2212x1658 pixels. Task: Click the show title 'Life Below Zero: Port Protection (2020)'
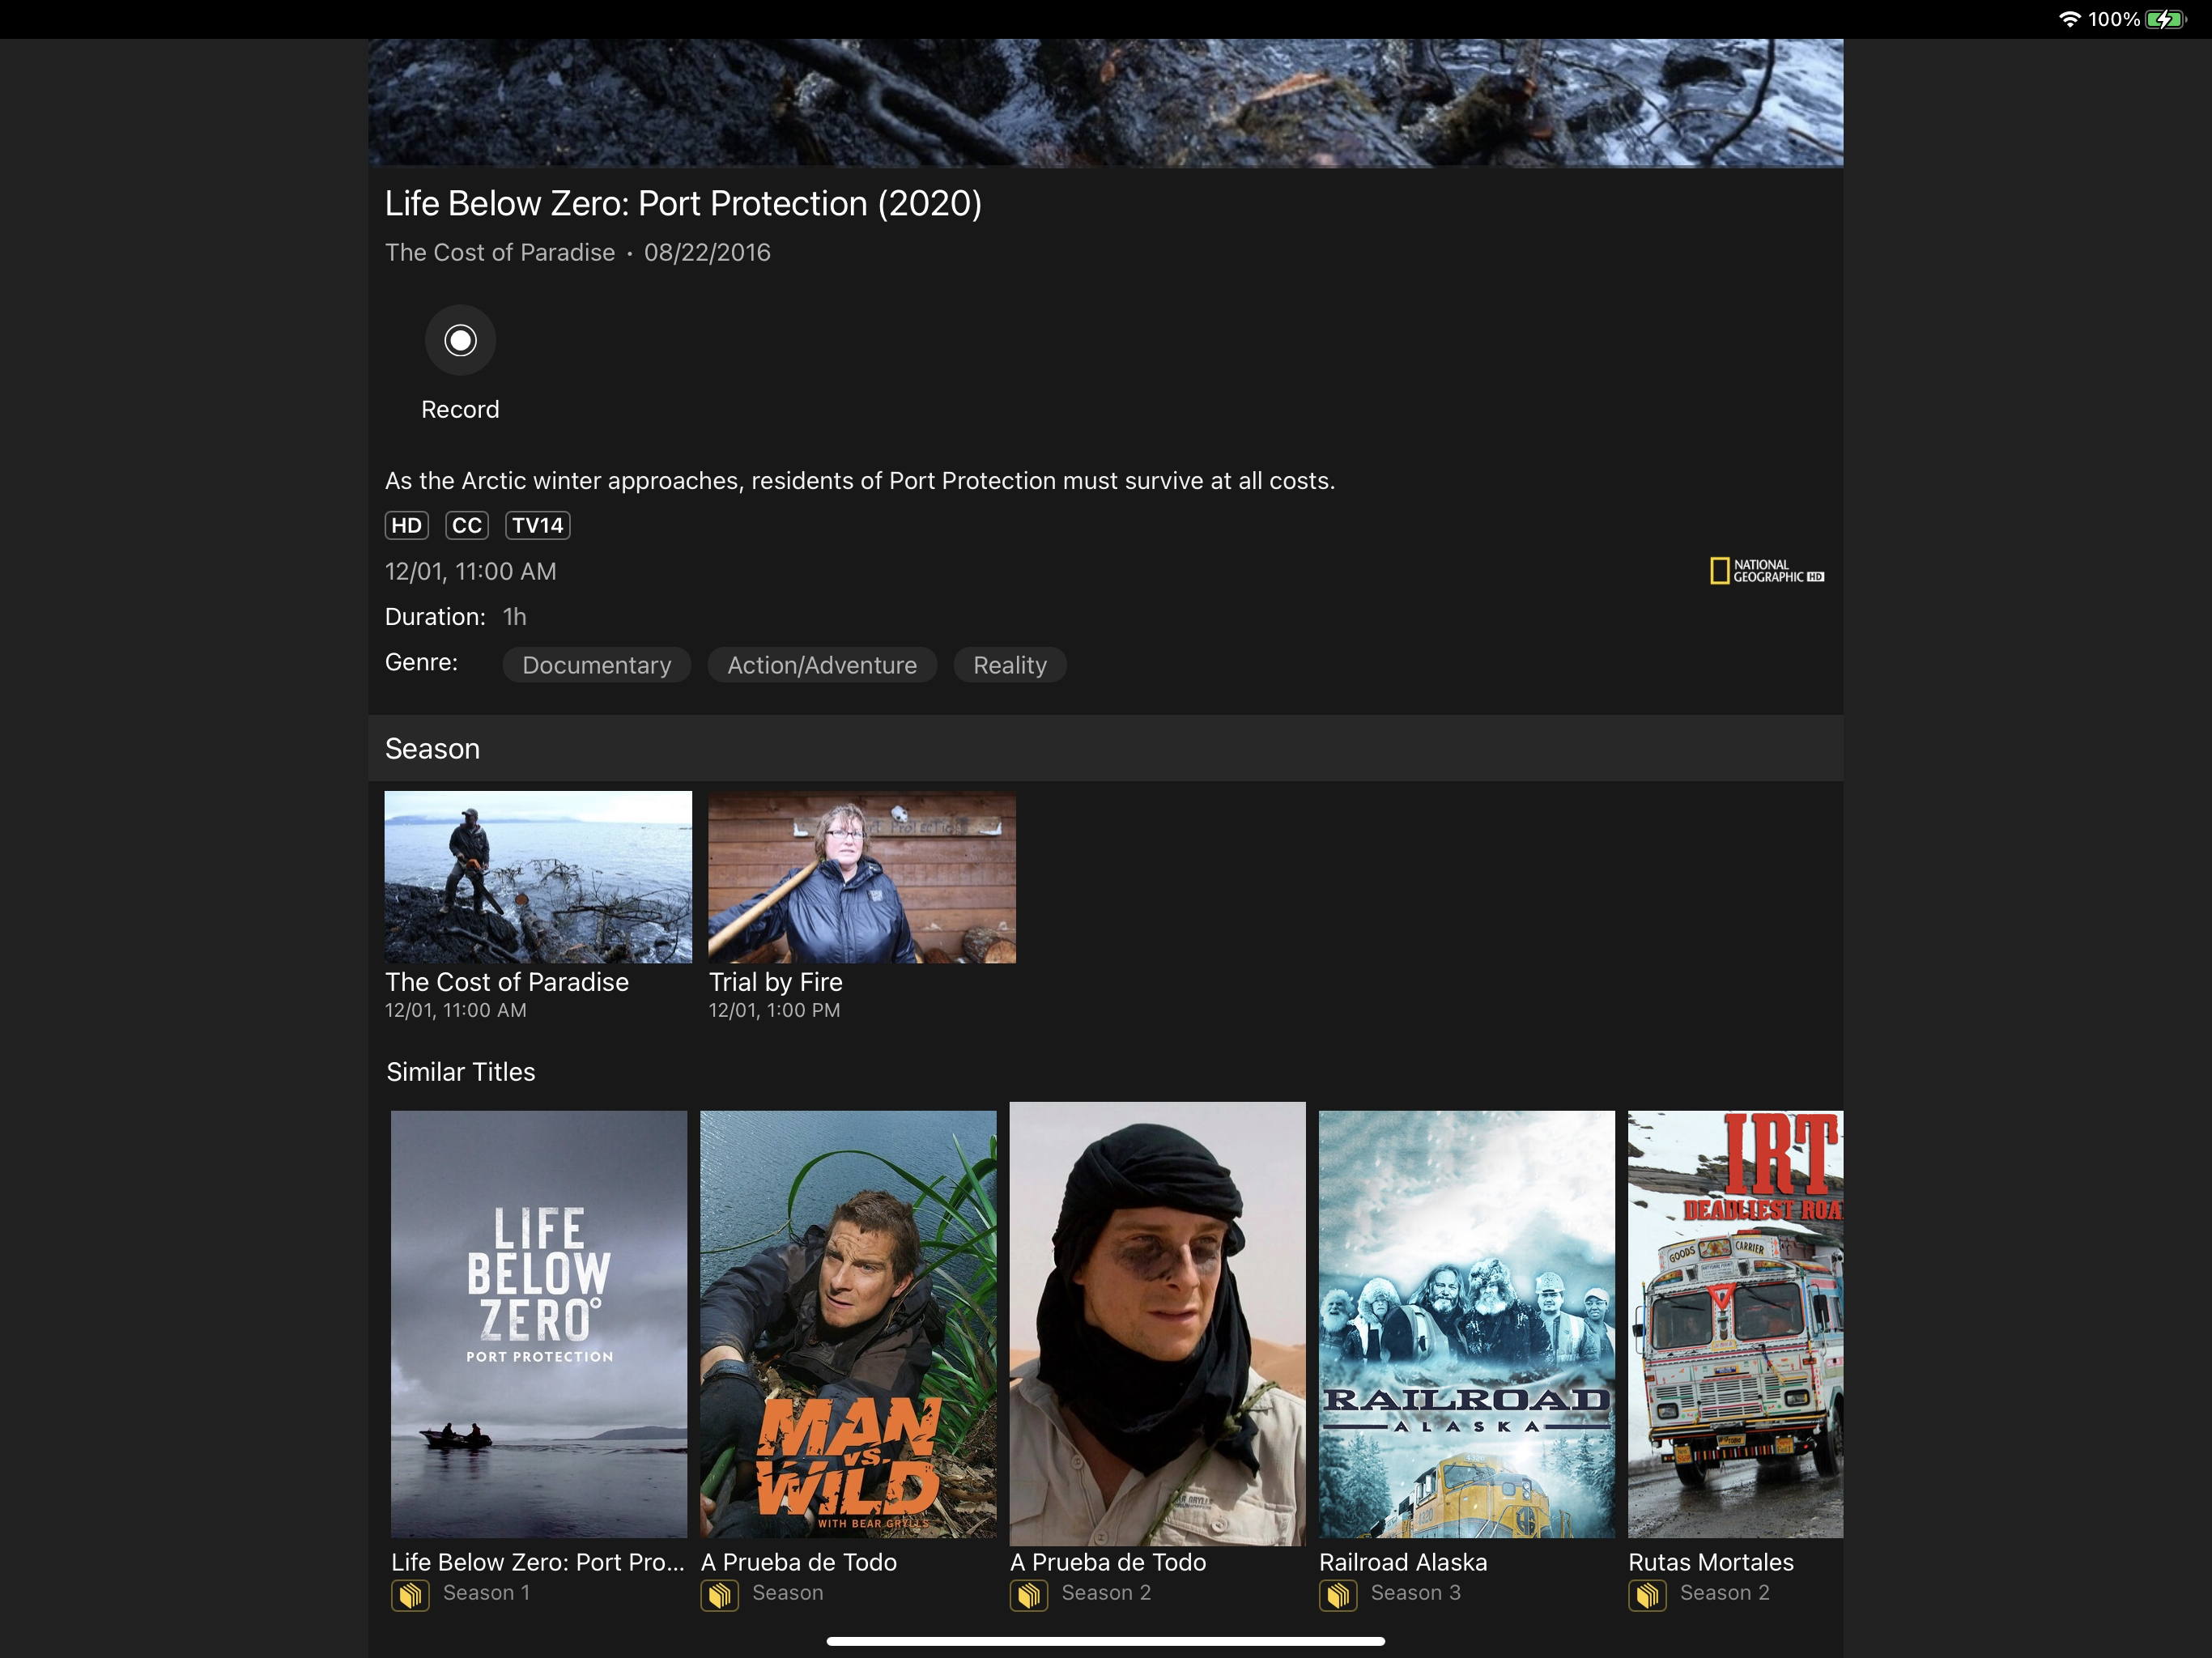(x=684, y=203)
